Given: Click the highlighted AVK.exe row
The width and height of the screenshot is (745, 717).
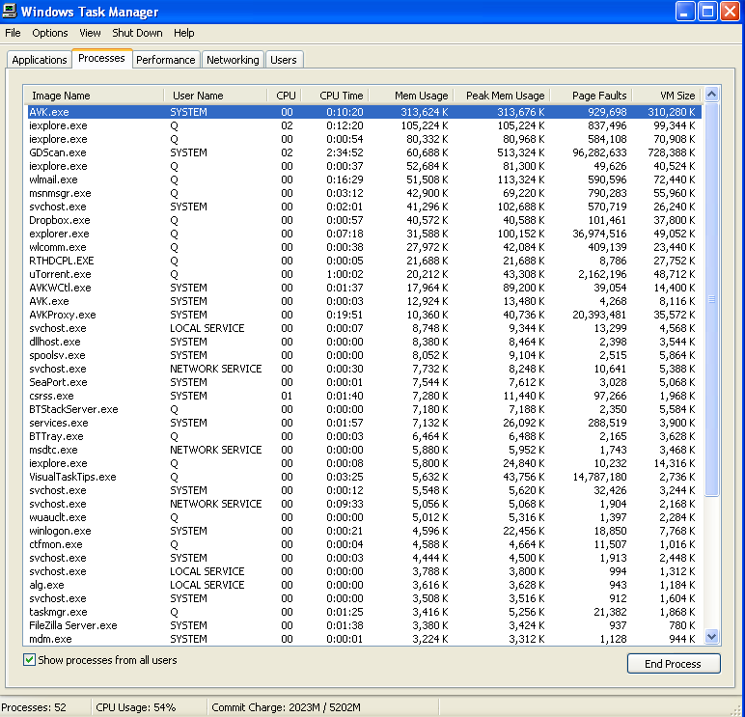Looking at the screenshot, I should coord(364,112).
